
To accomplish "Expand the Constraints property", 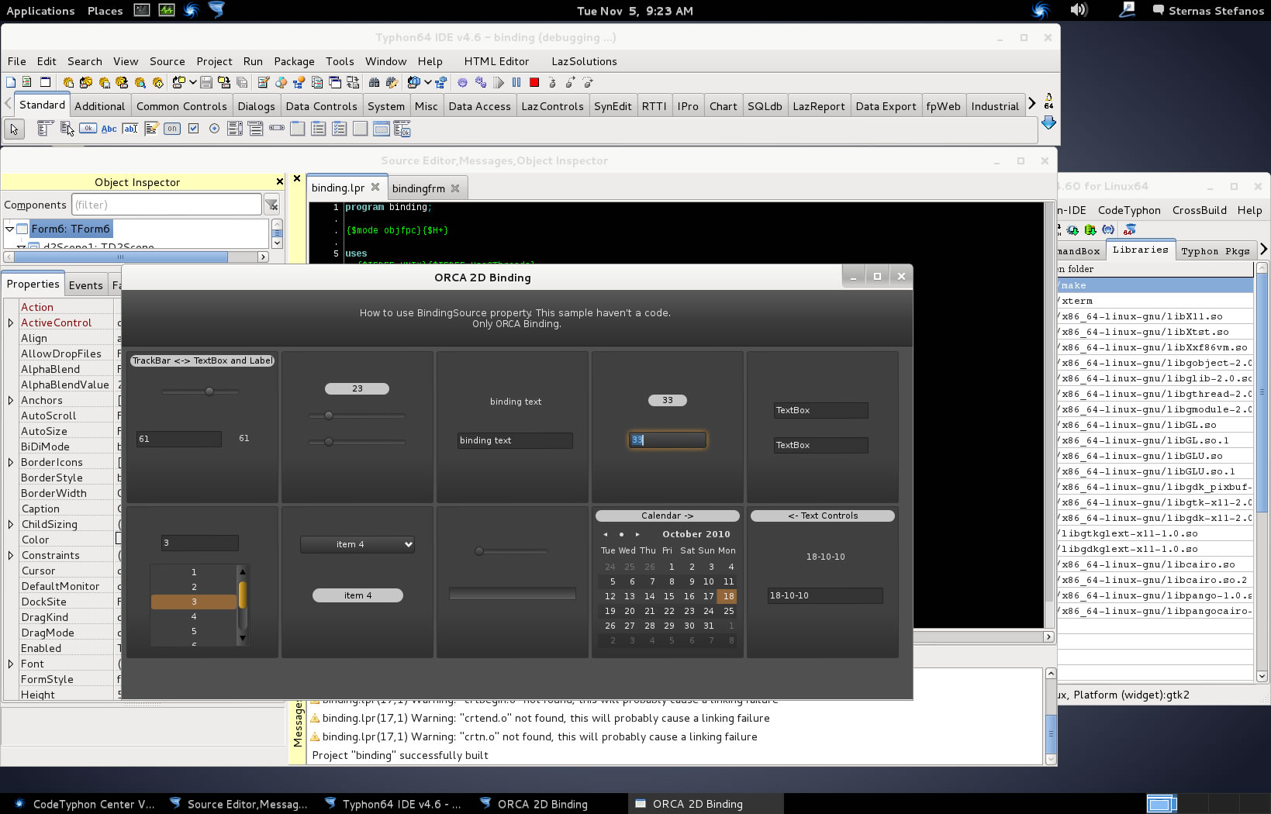I will [x=10, y=555].
